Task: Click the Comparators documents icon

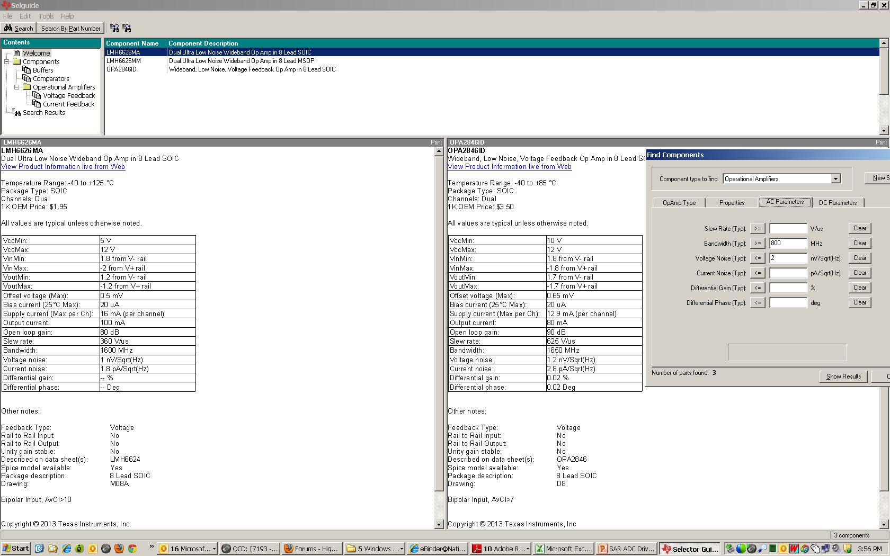Action: 26,78
